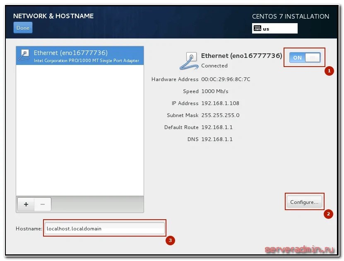Click into the Hostname text field
Viewport: 344px width, 261px height.
pos(104,228)
